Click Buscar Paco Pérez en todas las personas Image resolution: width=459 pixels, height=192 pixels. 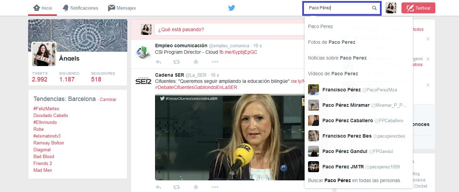[354, 180]
